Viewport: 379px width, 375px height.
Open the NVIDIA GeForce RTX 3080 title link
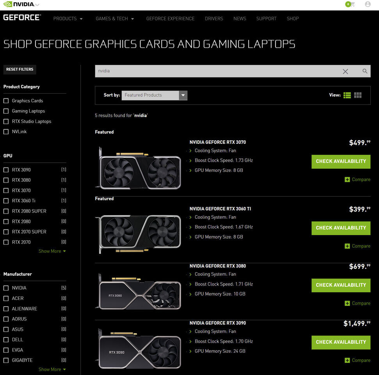pyautogui.click(x=217, y=266)
